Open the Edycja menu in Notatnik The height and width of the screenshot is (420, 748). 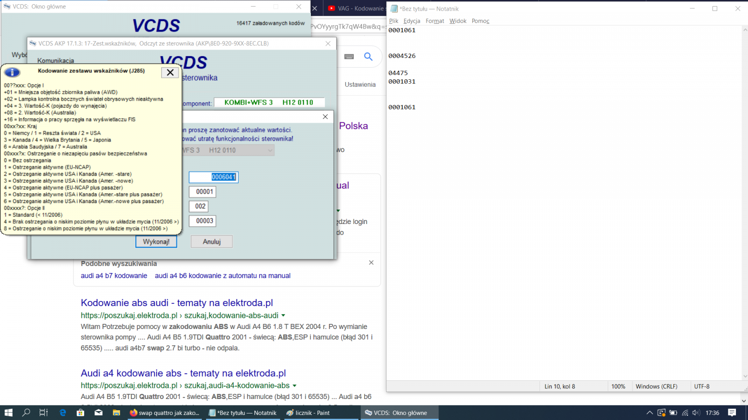pos(412,21)
